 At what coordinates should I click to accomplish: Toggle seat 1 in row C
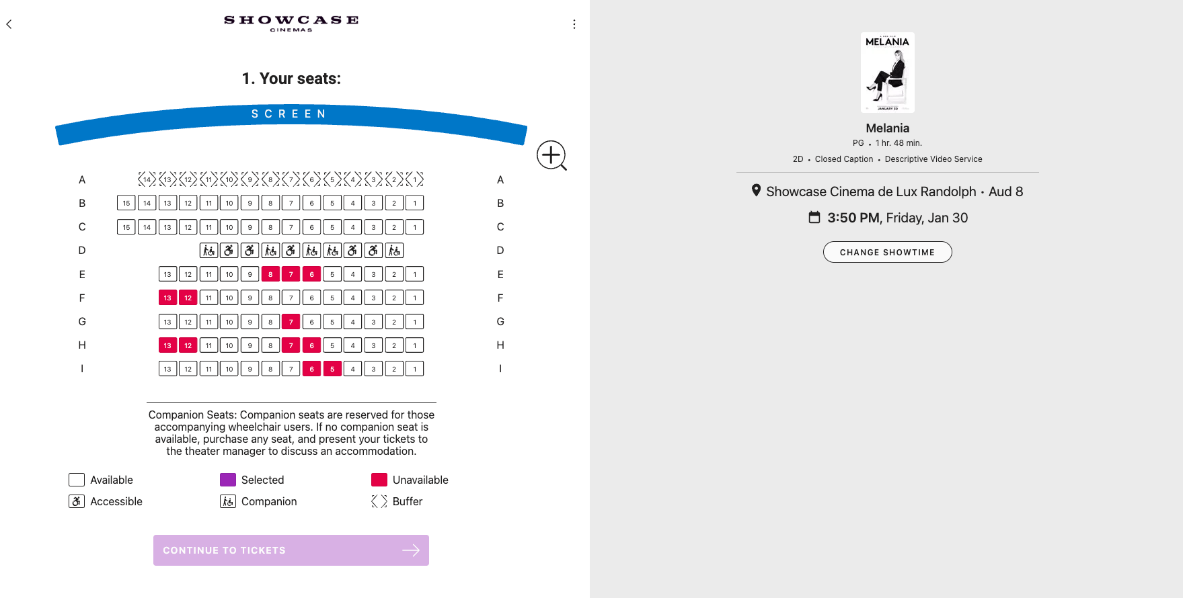415,227
